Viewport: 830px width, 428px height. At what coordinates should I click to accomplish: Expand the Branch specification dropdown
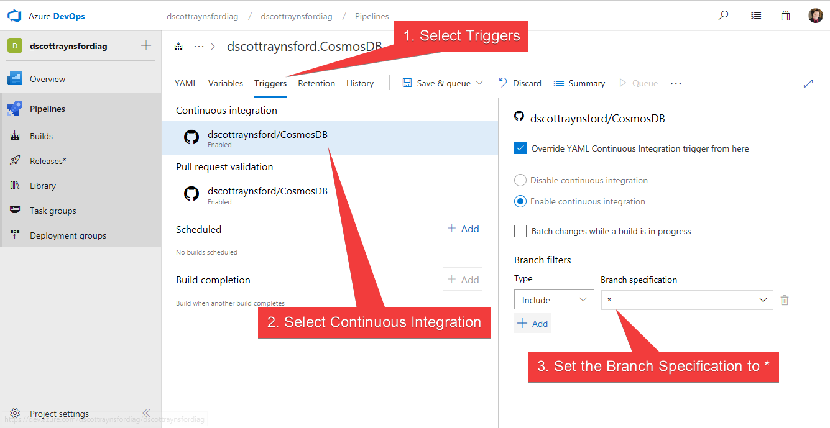[763, 300]
